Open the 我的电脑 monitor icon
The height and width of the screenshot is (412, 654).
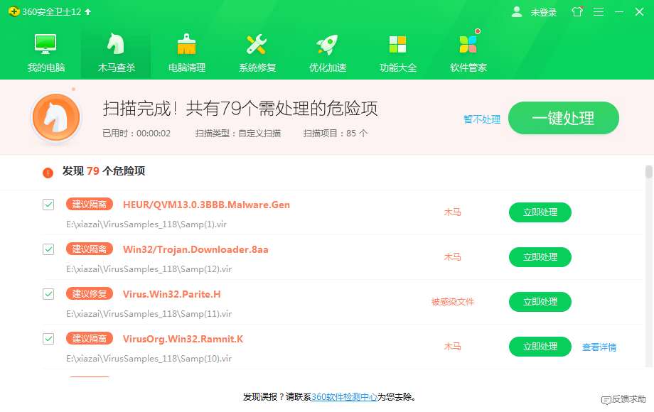(45, 44)
